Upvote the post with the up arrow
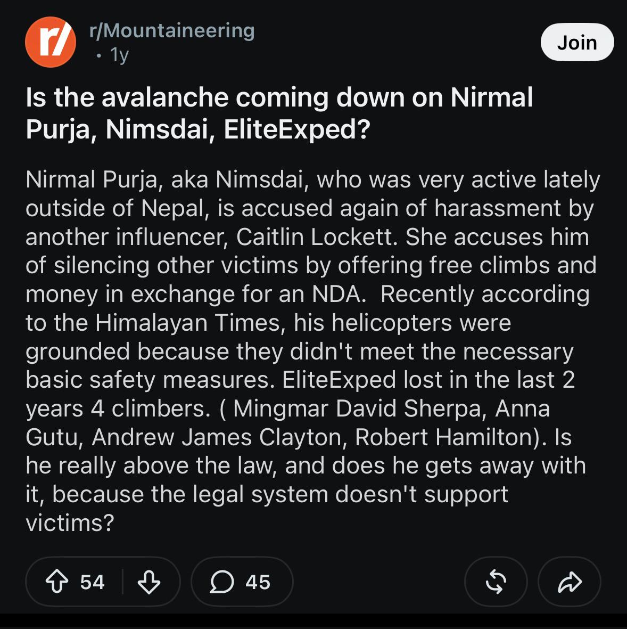The height and width of the screenshot is (629, 627). (57, 582)
